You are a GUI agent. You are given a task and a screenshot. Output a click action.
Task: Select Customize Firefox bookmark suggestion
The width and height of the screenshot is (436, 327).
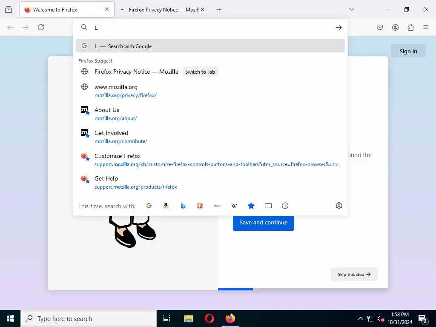210,160
